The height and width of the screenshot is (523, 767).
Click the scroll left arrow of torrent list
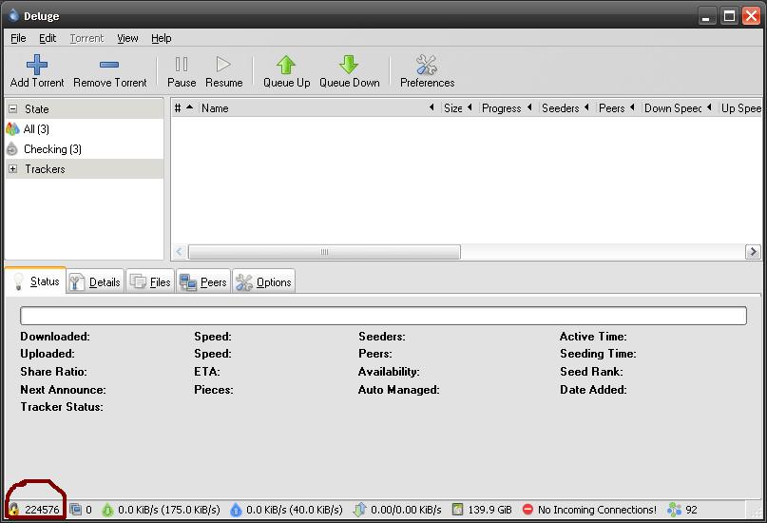tap(179, 252)
